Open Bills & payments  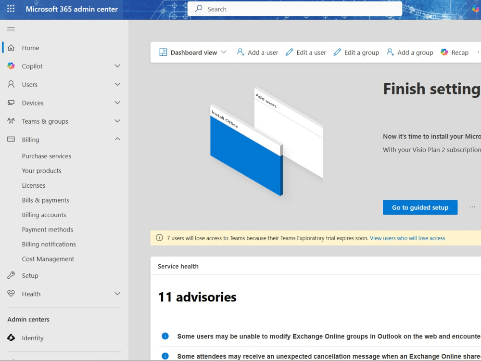click(x=45, y=200)
